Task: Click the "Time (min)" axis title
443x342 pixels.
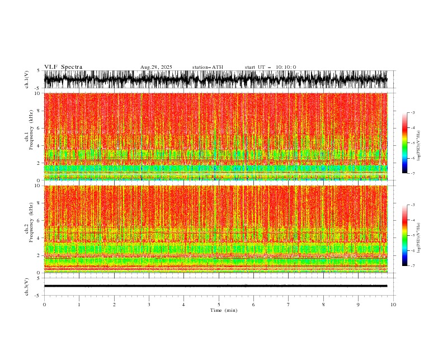Action: click(x=224, y=310)
